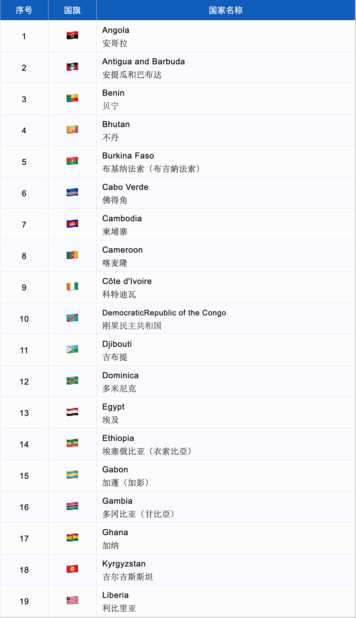Click the Gambia country name
356x618 pixels.
coord(117,501)
